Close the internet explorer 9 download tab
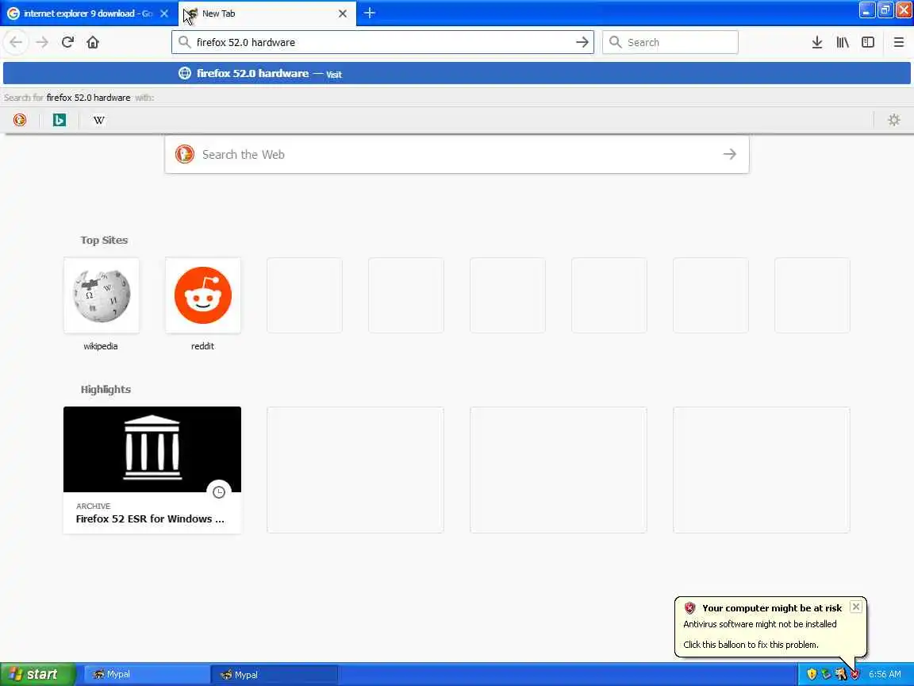This screenshot has width=914, height=686. 164,13
